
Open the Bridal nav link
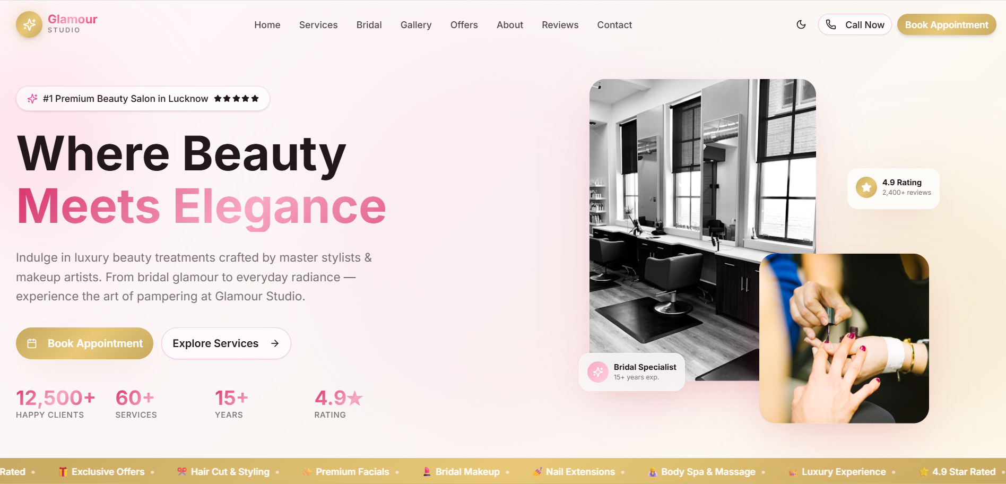click(369, 25)
